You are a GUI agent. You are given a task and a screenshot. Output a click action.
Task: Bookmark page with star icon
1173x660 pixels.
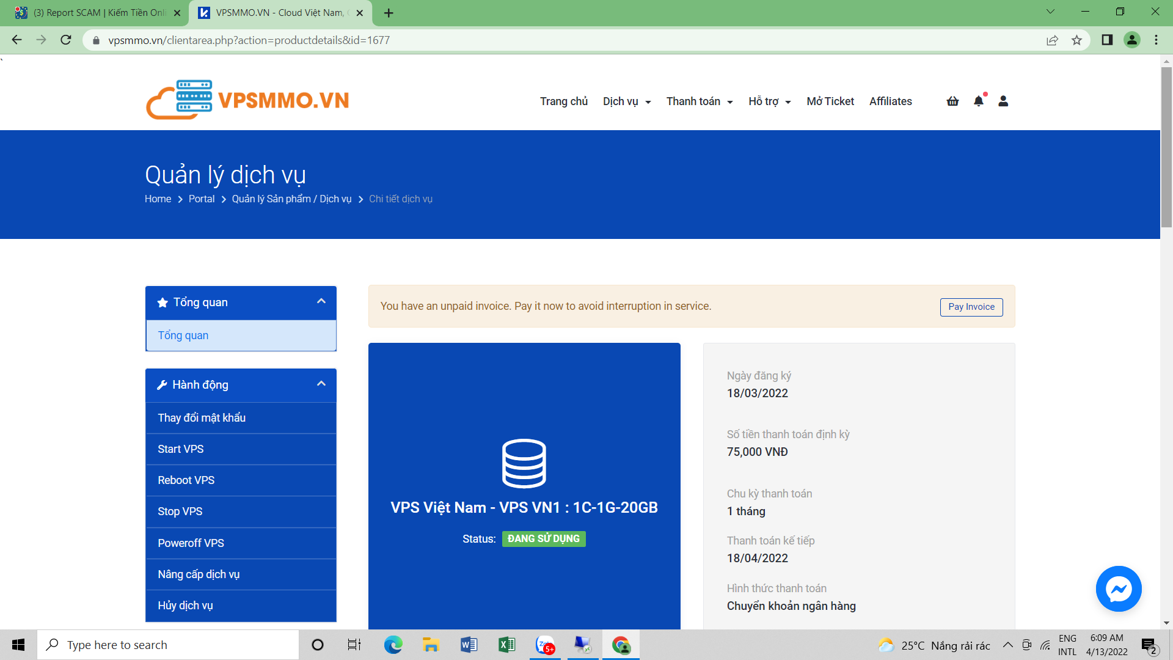click(1076, 40)
